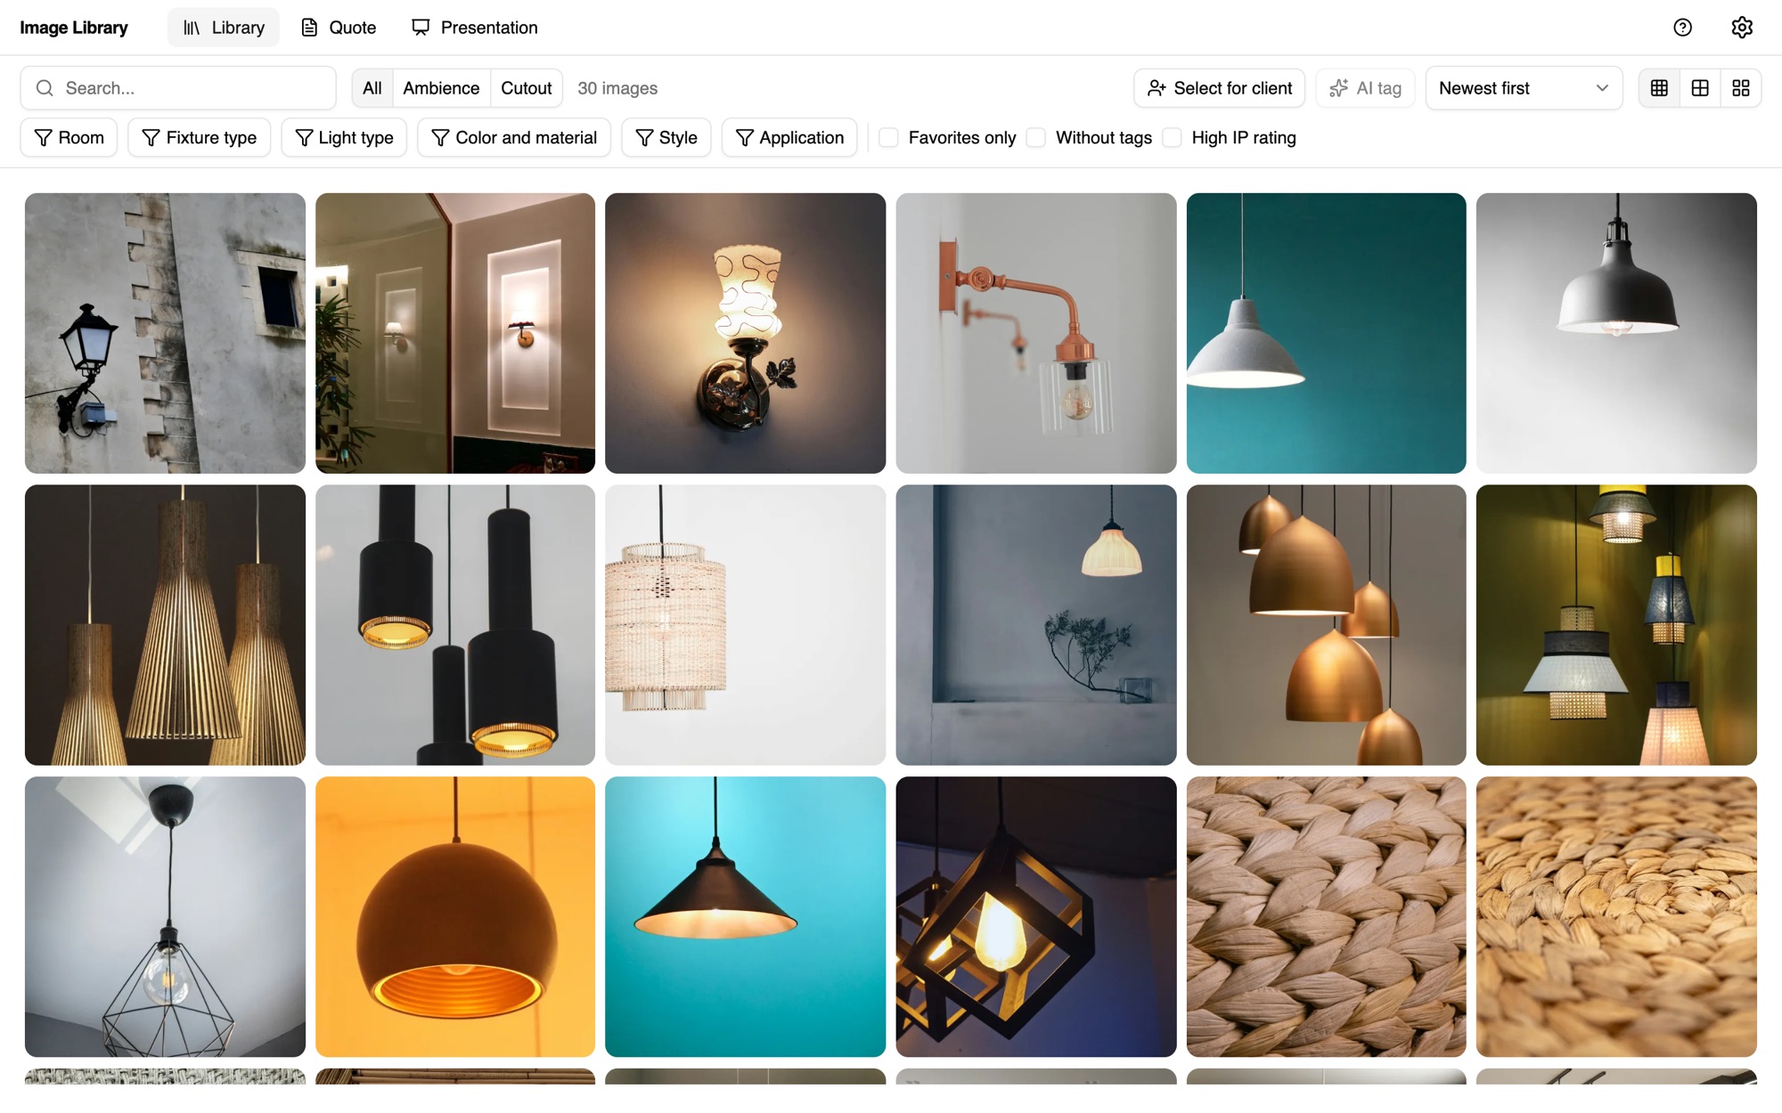Open the orange globe pendant photo
The image size is (1782, 1113).
(x=455, y=916)
